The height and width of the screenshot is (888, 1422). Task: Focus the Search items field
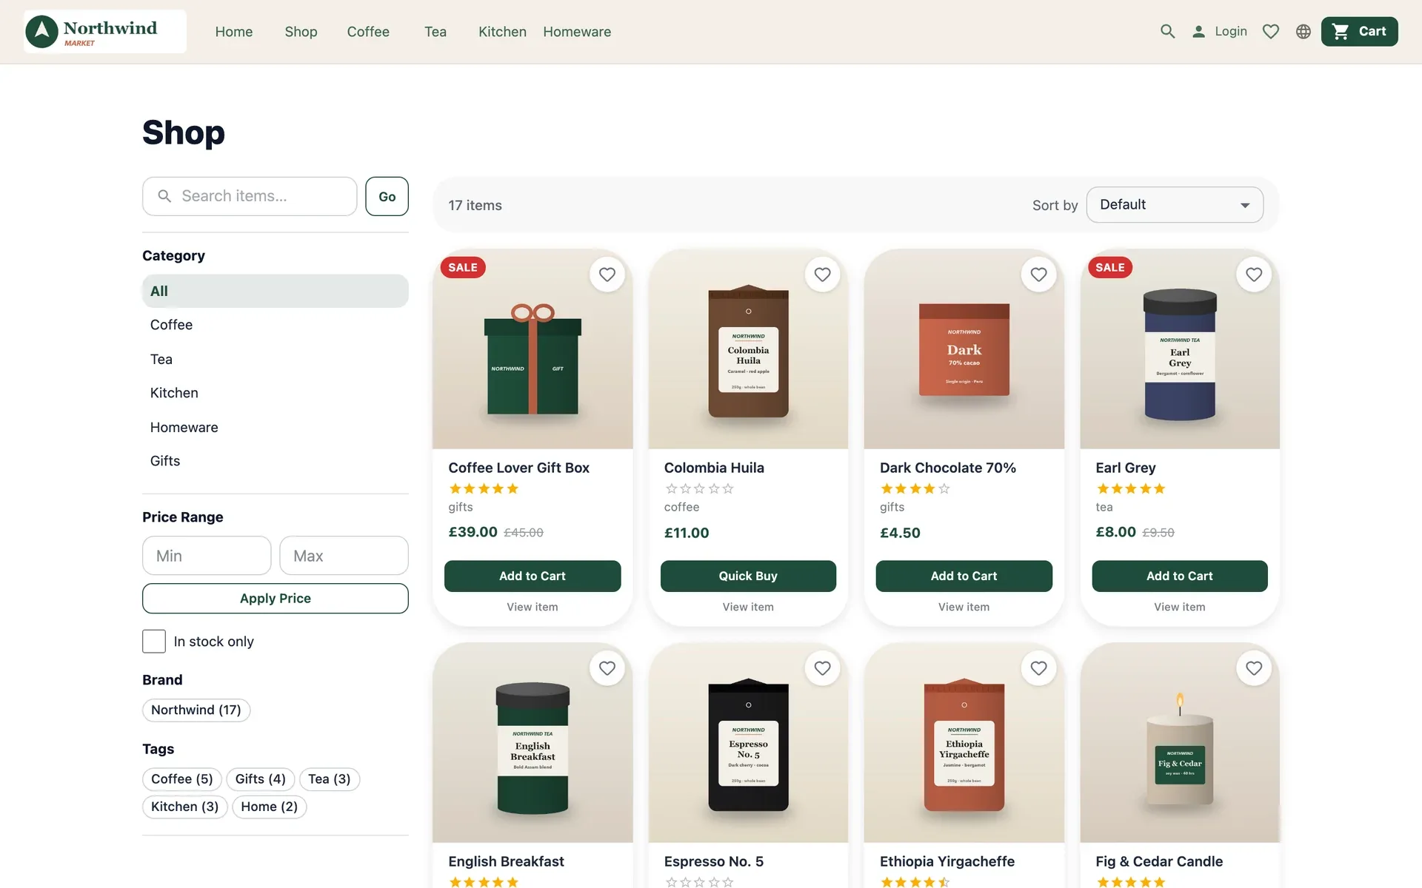click(x=250, y=196)
